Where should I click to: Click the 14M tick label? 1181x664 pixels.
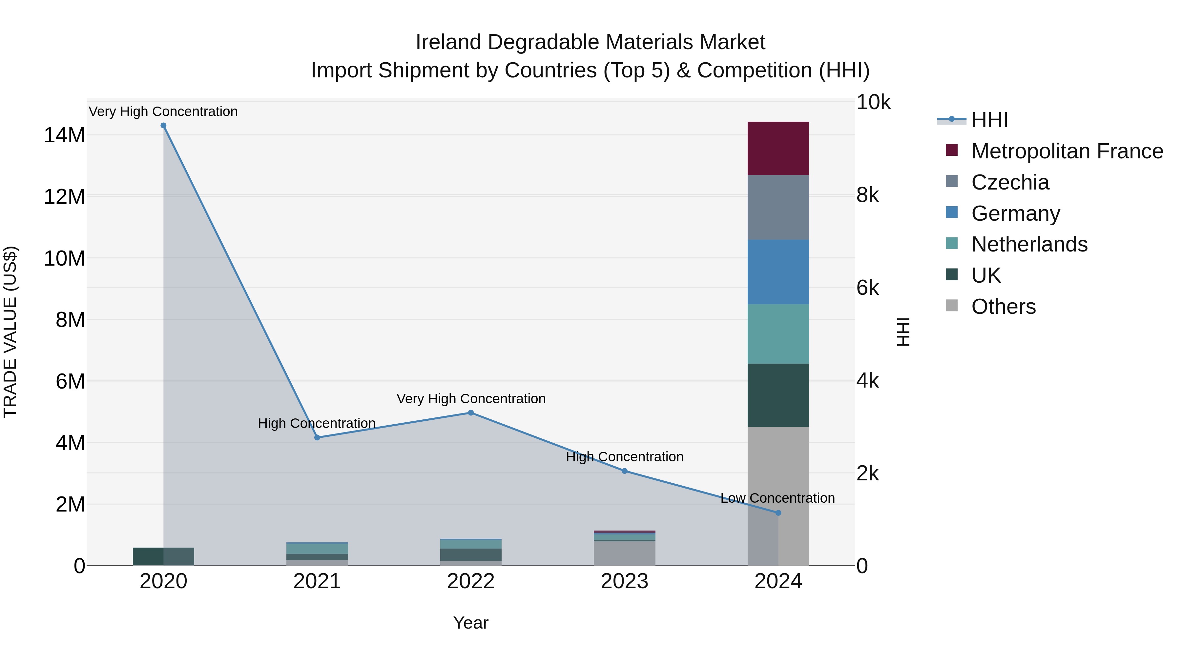(64, 135)
